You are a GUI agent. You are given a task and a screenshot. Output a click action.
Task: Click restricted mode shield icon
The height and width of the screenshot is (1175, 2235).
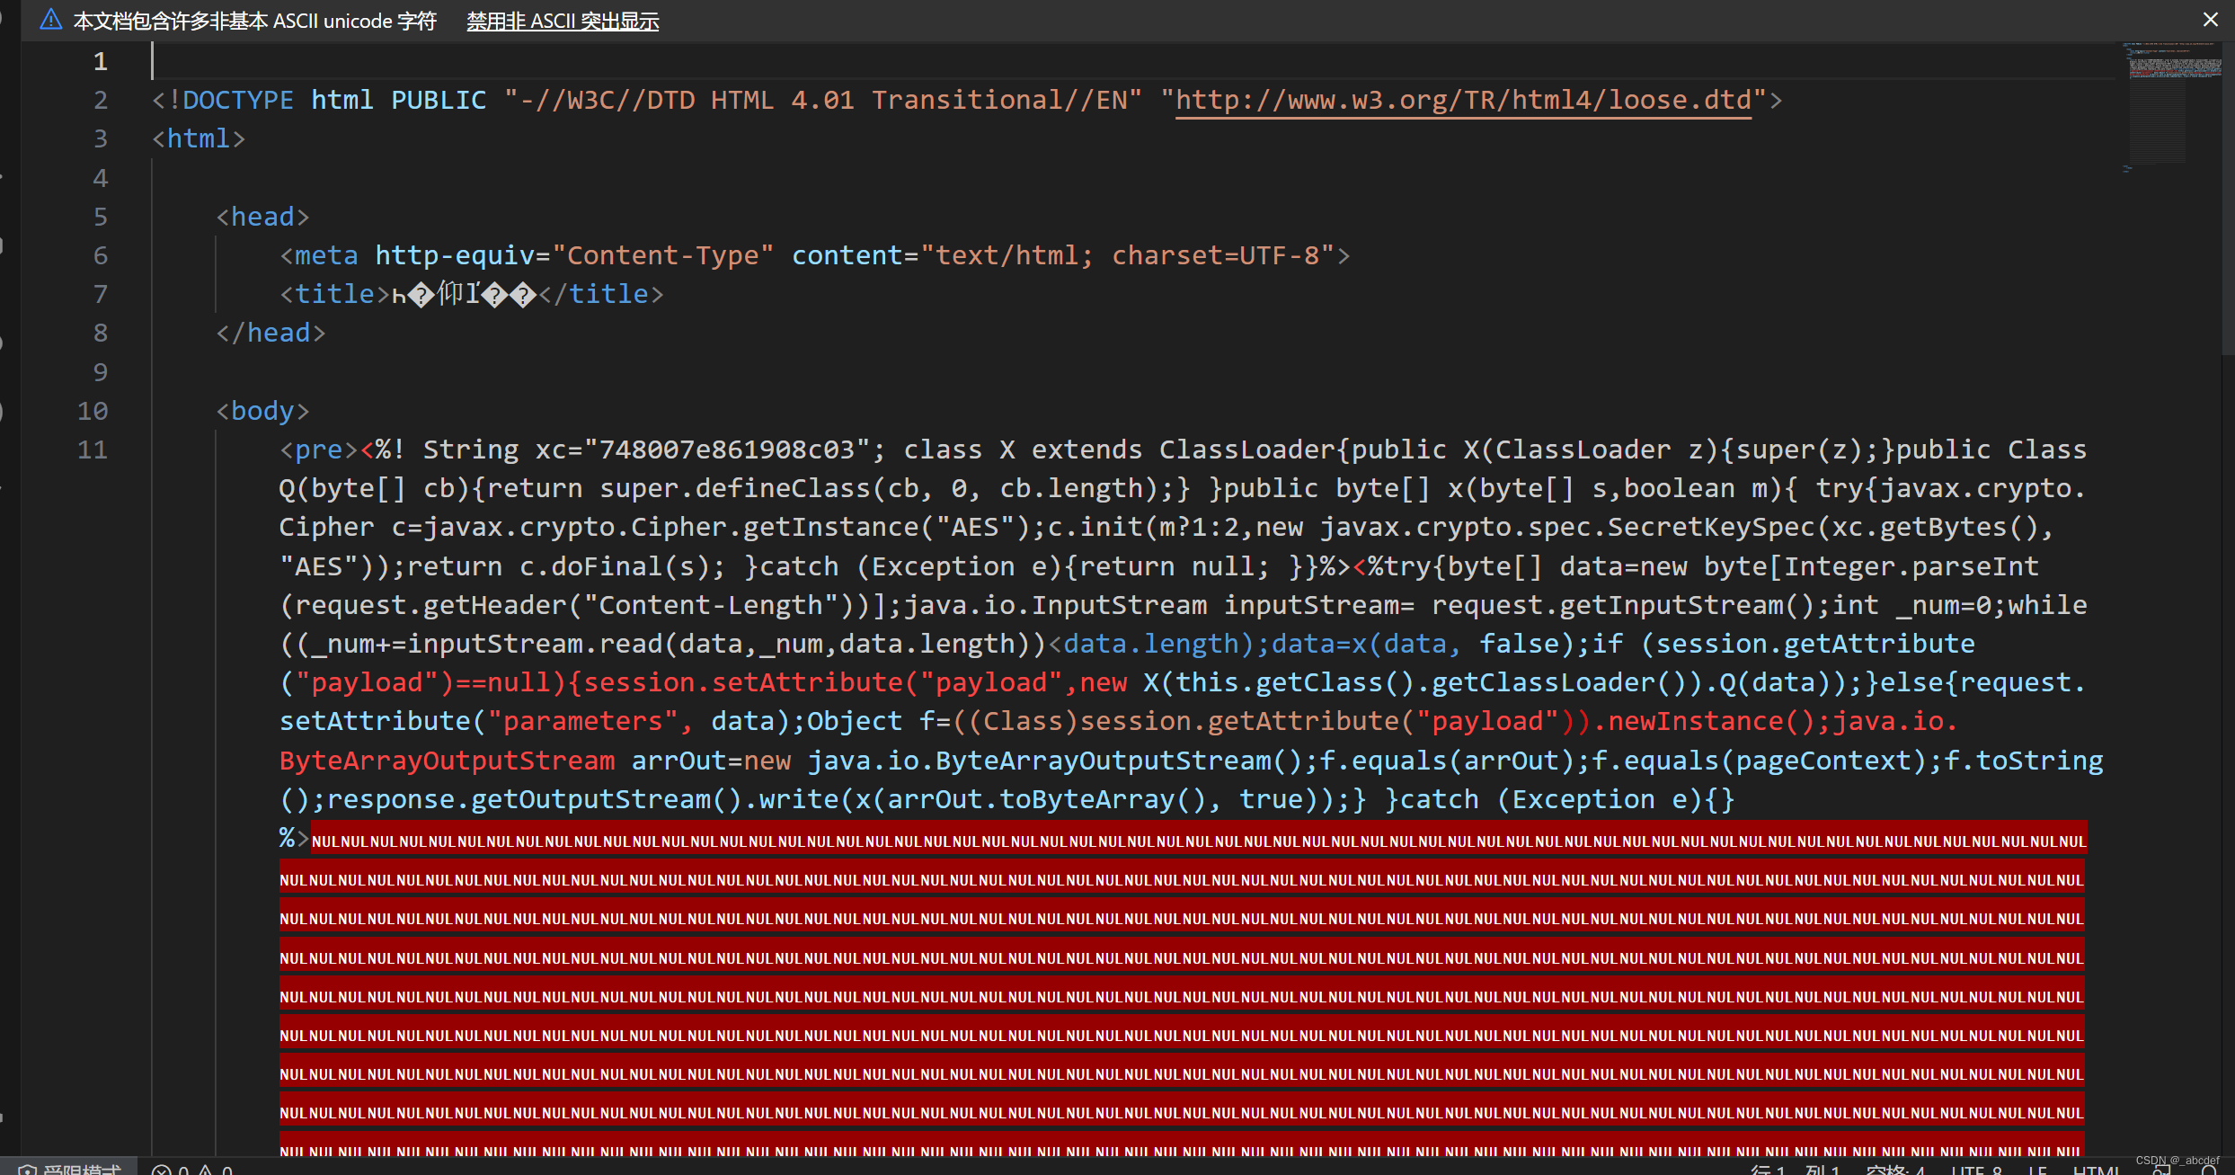27,1170
